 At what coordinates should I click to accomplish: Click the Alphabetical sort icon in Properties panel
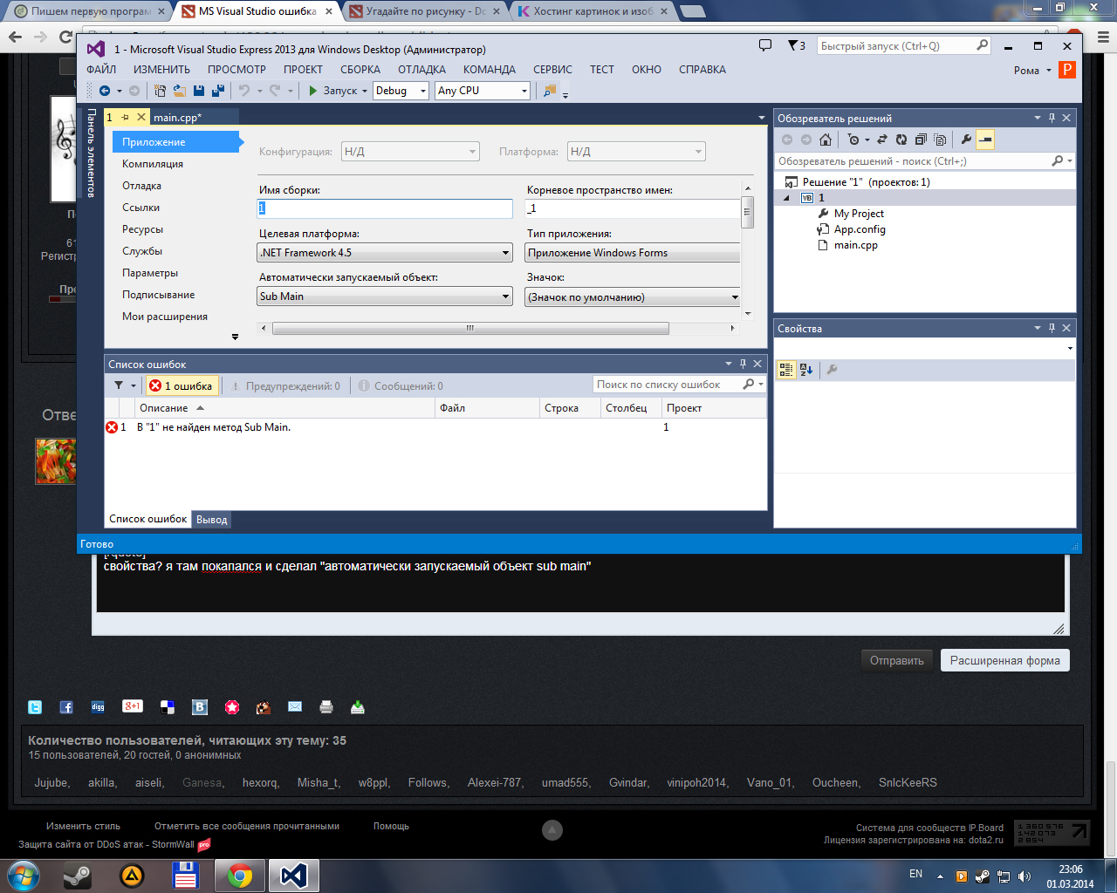pyautogui.click(x=806, y=370)
